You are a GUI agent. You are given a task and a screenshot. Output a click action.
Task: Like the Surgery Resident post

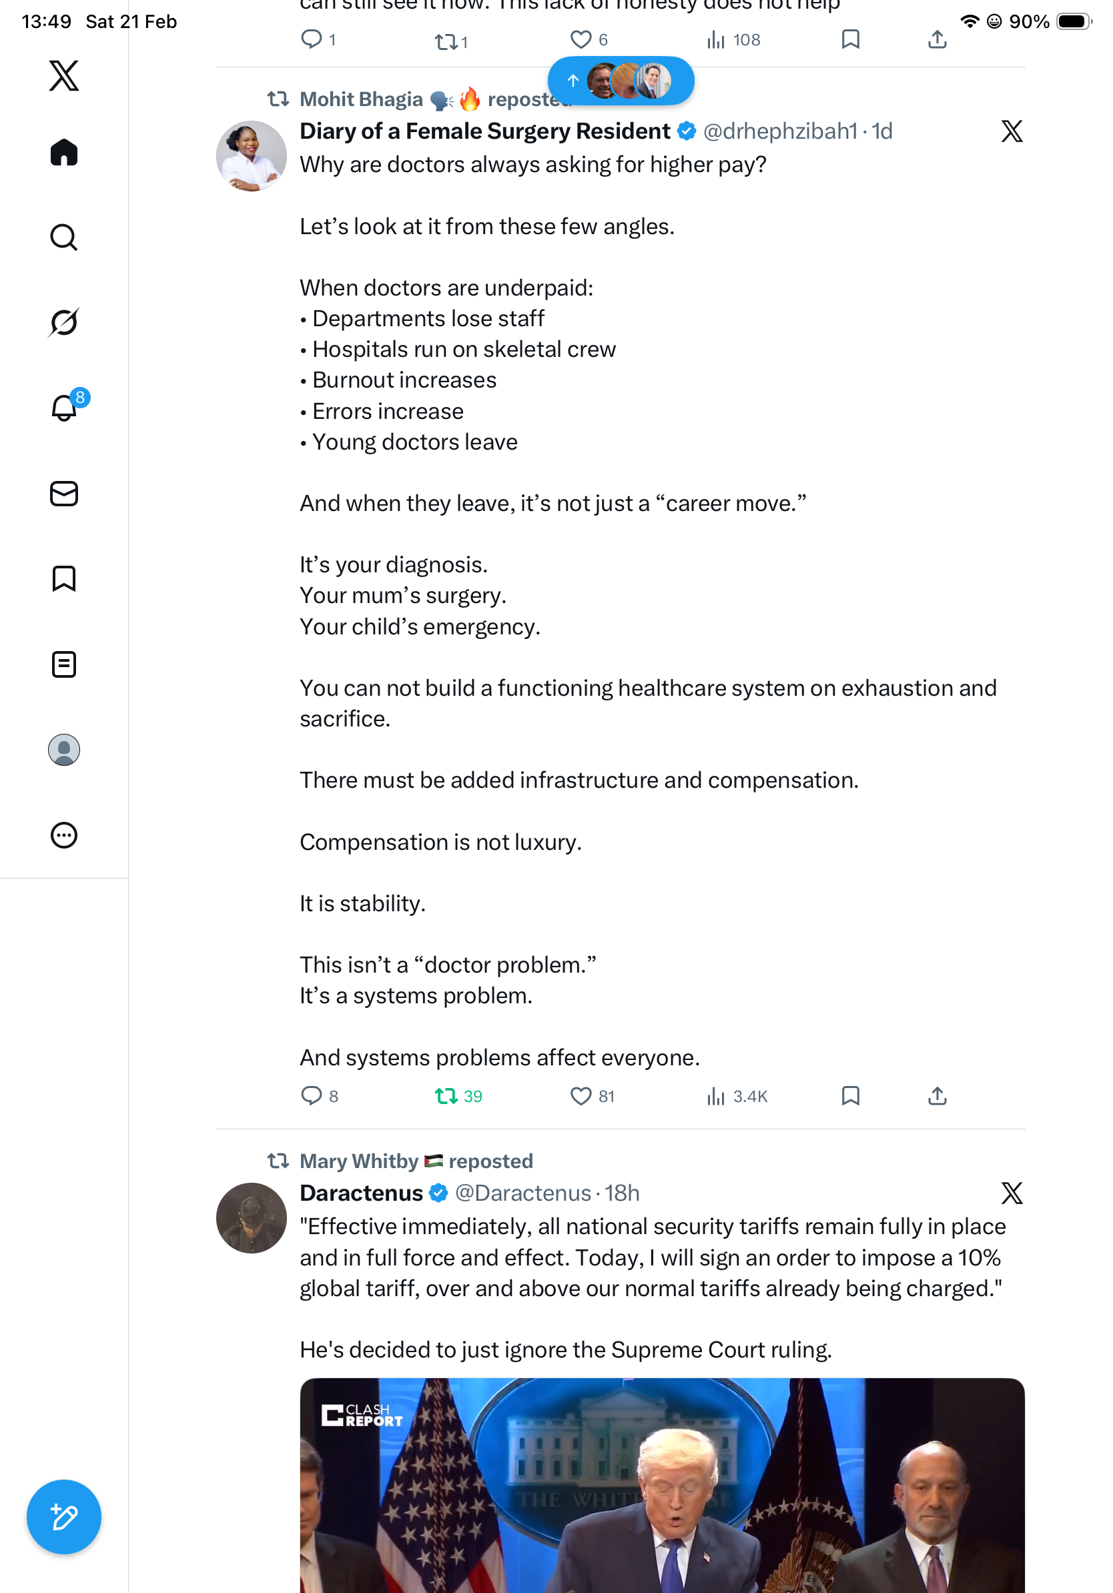[x=580, y=1095]
